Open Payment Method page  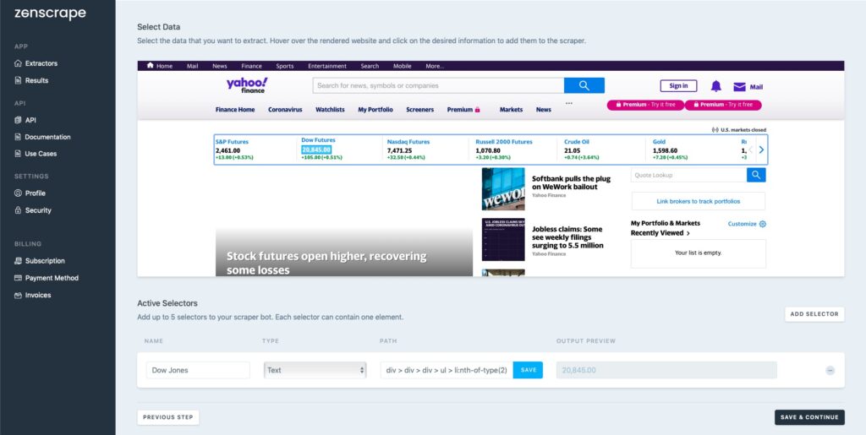point(47,278)
